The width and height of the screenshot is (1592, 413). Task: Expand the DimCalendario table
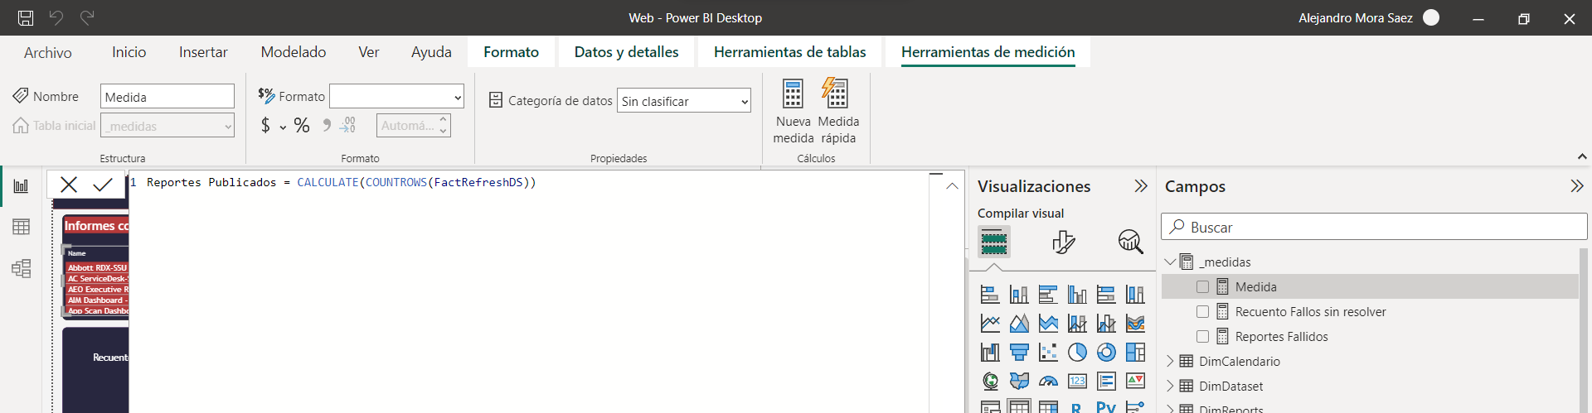[1170, 362]
